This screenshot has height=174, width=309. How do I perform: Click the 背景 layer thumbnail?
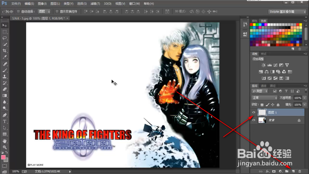(262, 120)
